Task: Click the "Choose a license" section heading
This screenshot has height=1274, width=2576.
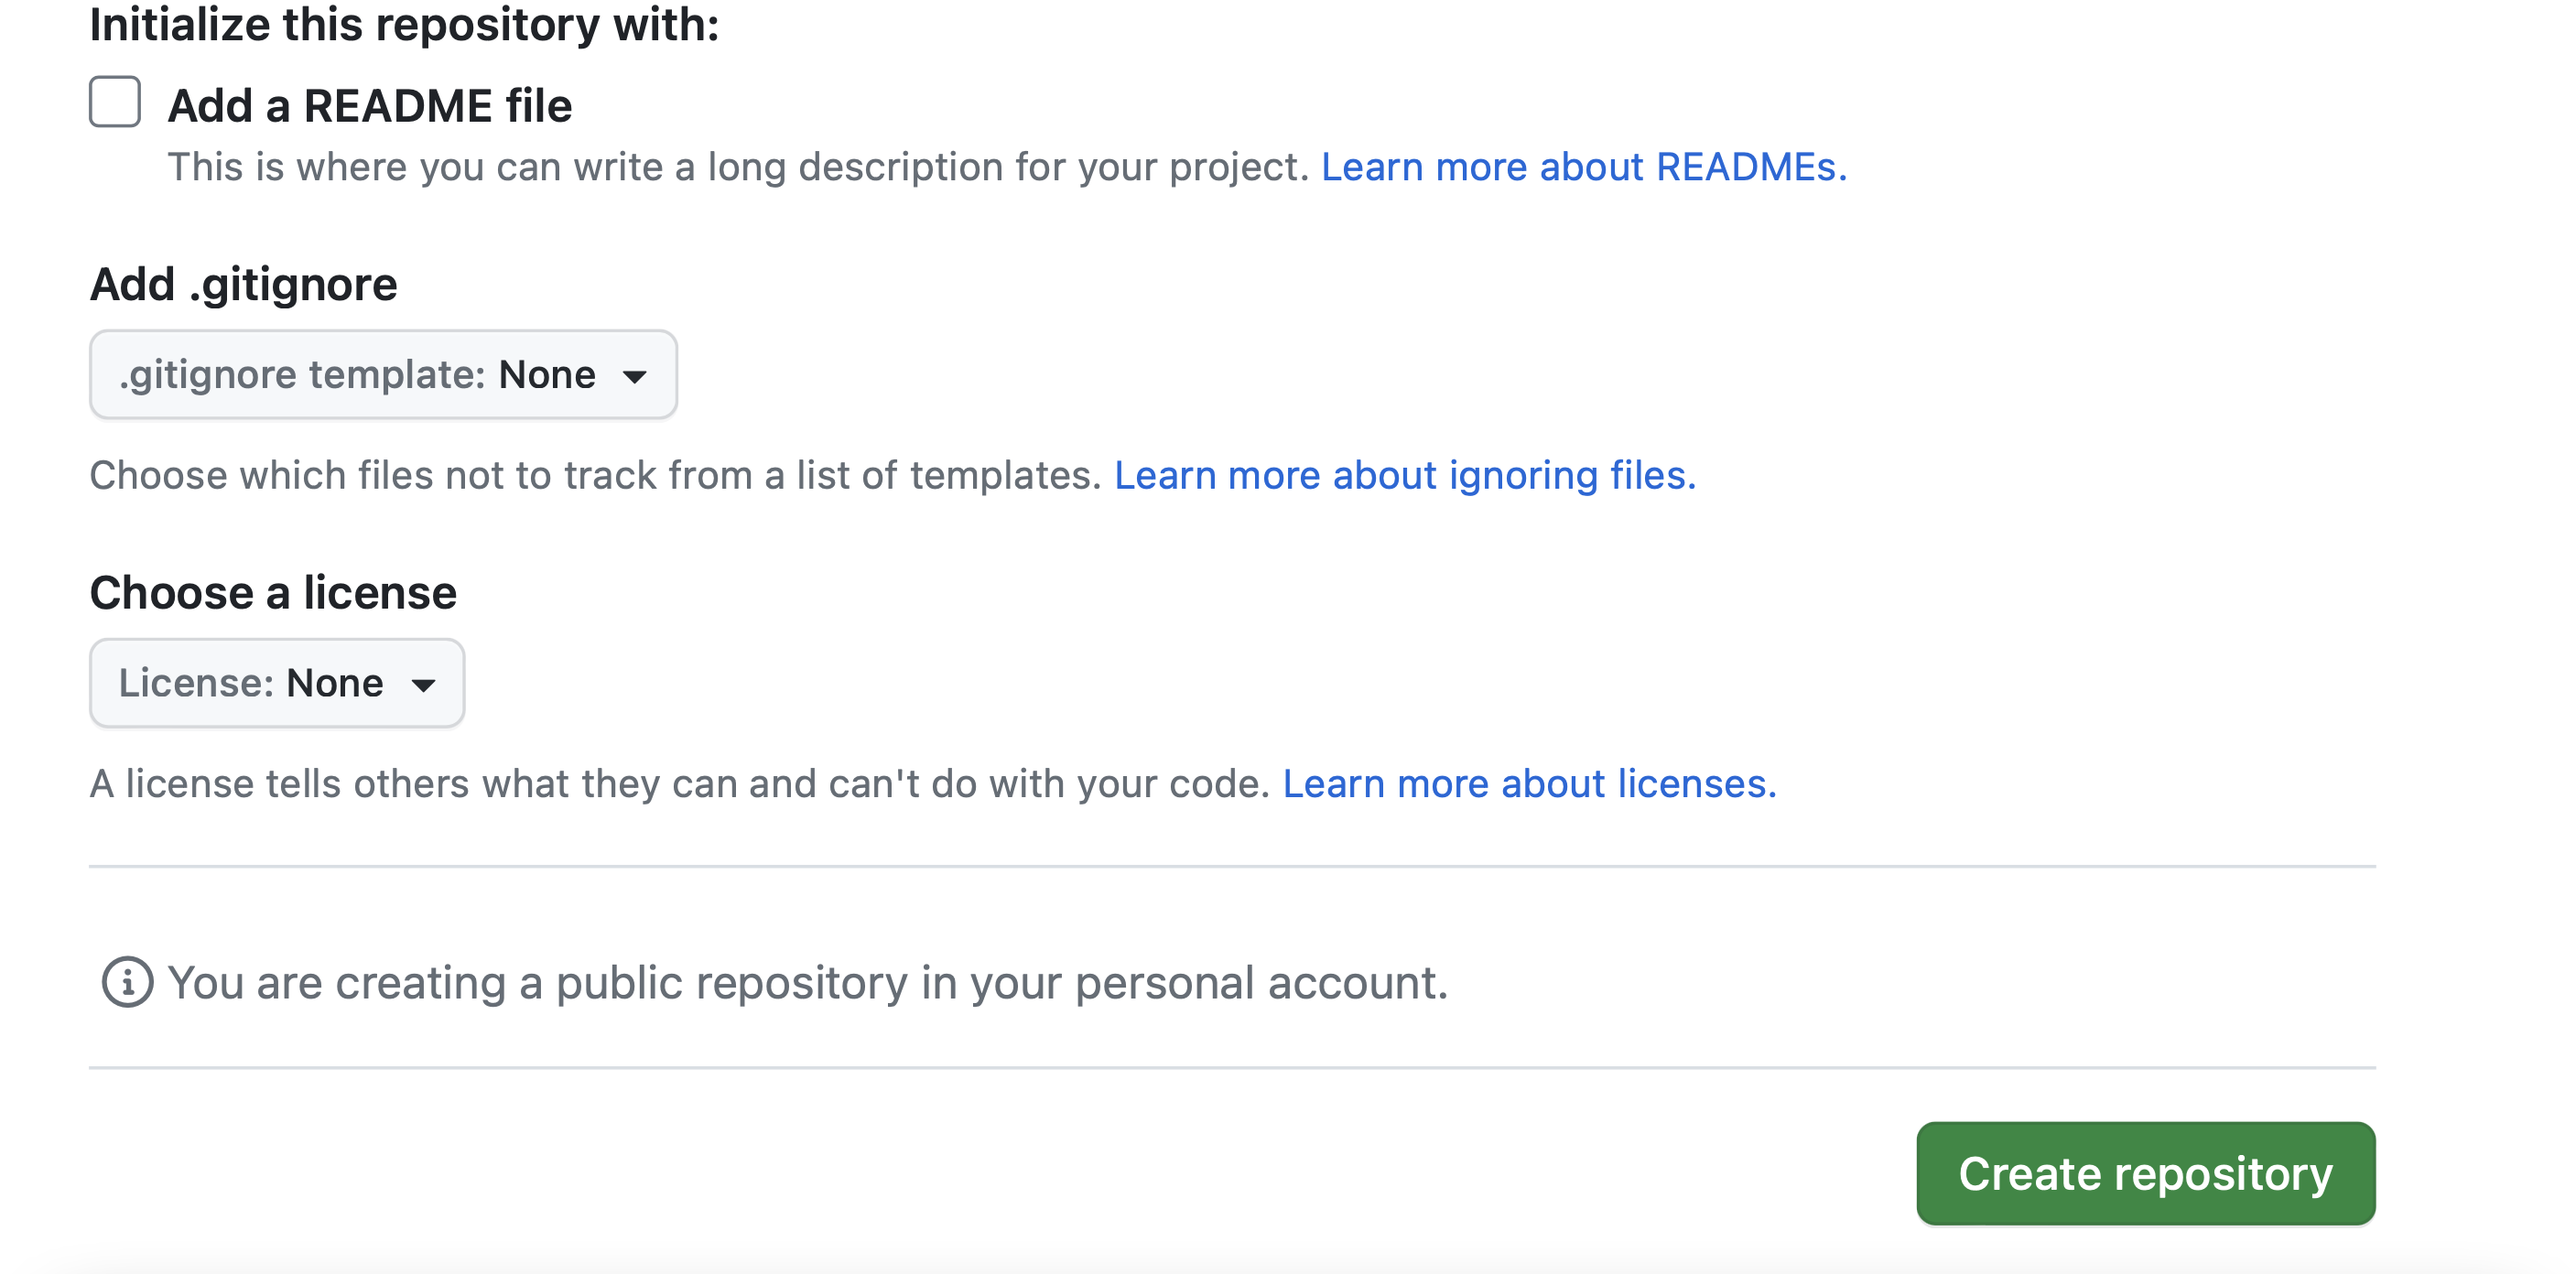Action: (273, 593)
